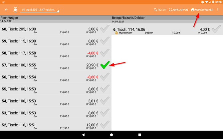Check the checkmark for invoice 60
Viewport: 223px width, 139px height.
click(105, 29)
